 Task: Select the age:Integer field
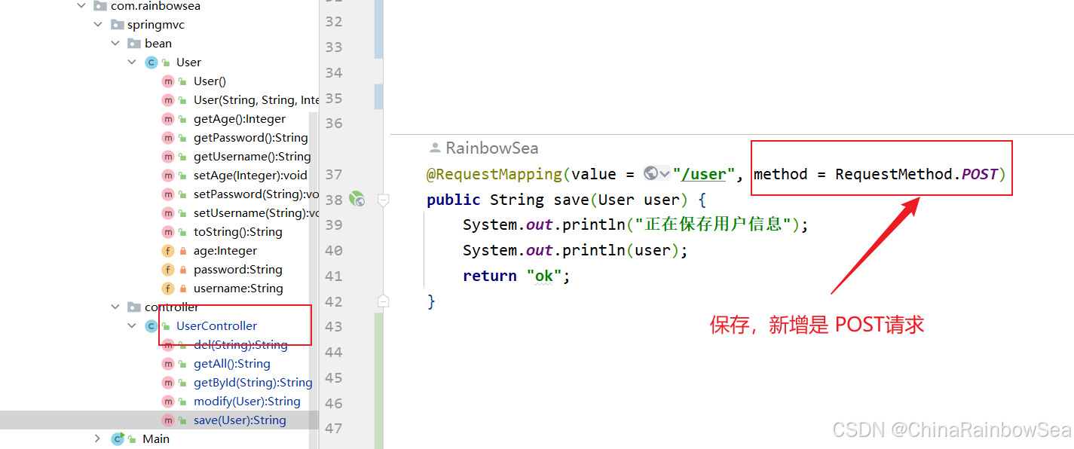tap(225, 251)
